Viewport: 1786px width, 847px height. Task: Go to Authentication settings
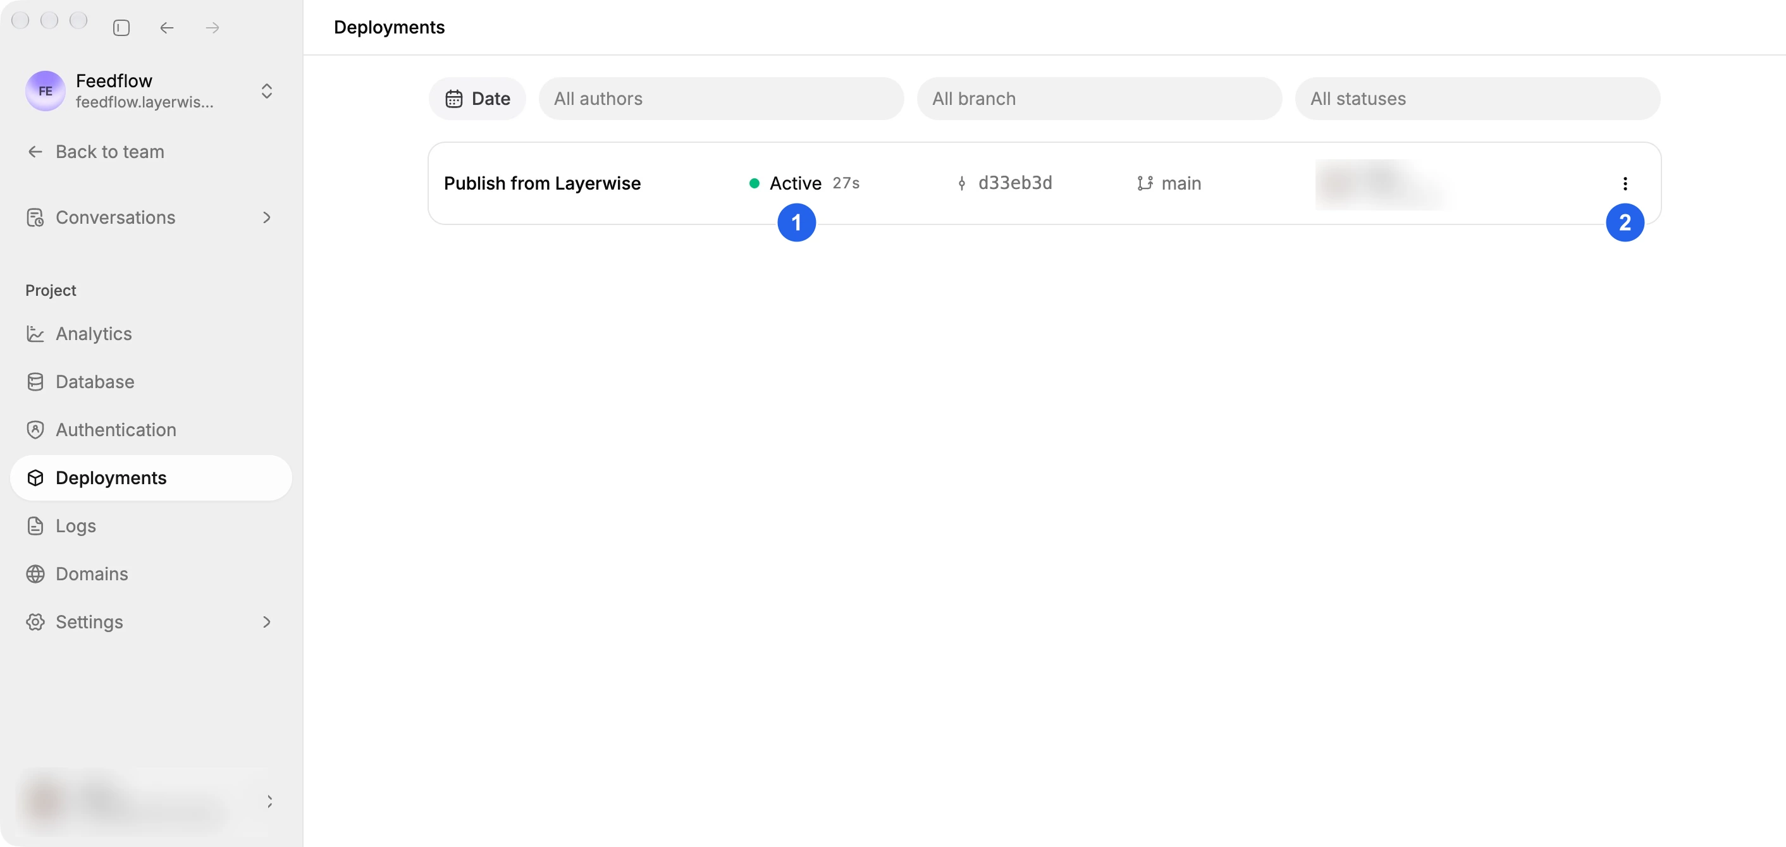click(151, 430)
